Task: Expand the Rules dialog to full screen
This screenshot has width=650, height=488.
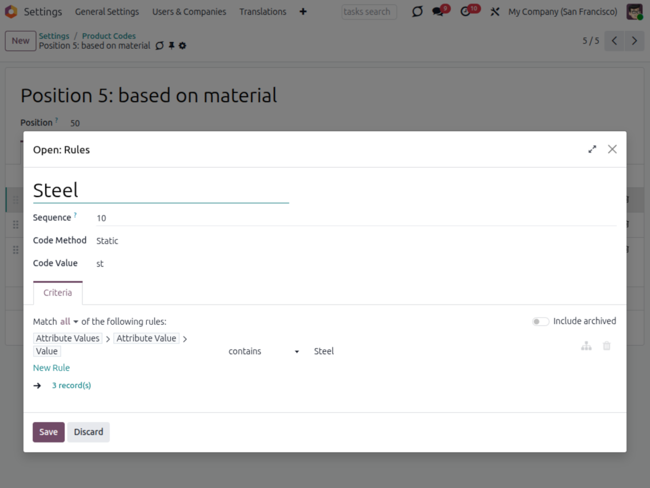Action: pyautogui.click(x=592, y=149)
